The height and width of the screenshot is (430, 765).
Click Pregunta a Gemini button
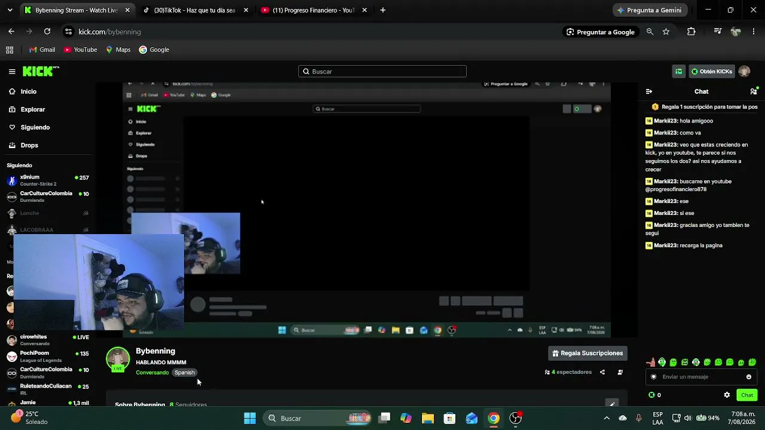tap(649, 10)
